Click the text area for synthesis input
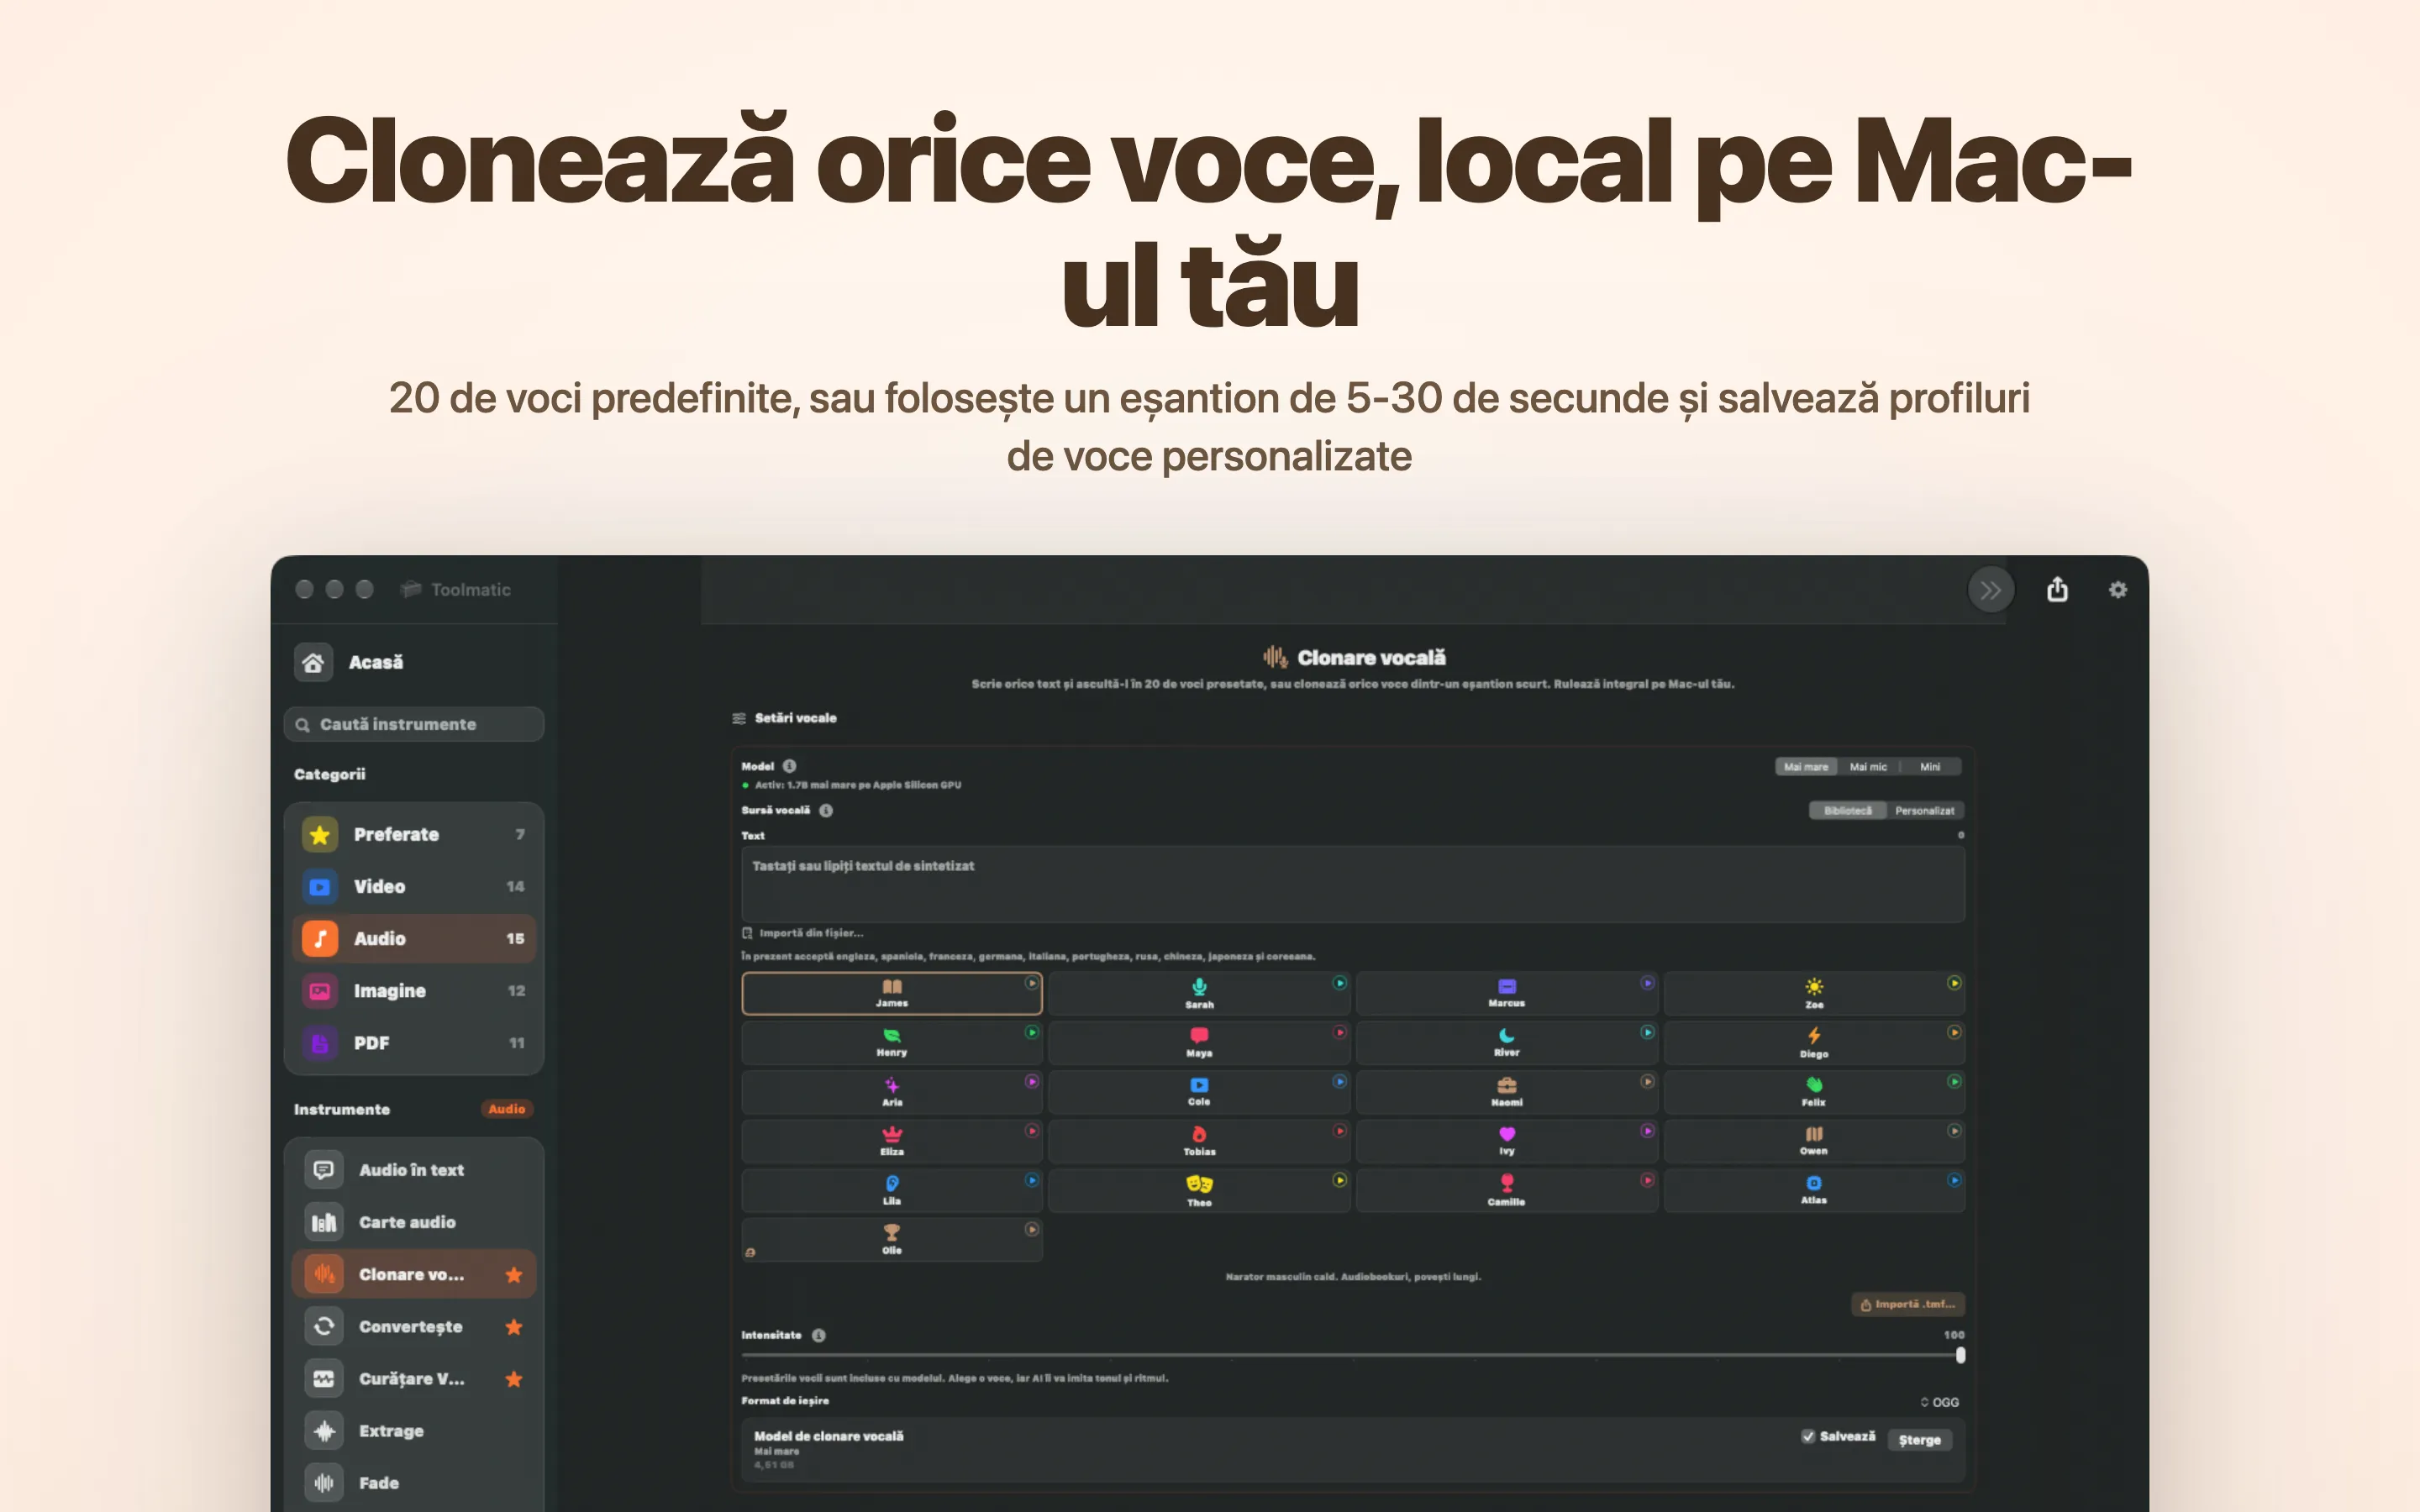This screenshot has width=2420, height=1512. point(1352,884)
